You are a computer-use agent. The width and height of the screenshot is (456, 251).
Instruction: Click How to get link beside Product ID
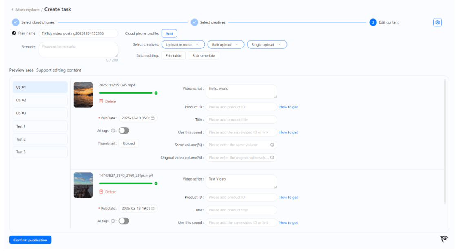(x=288, y=107)
